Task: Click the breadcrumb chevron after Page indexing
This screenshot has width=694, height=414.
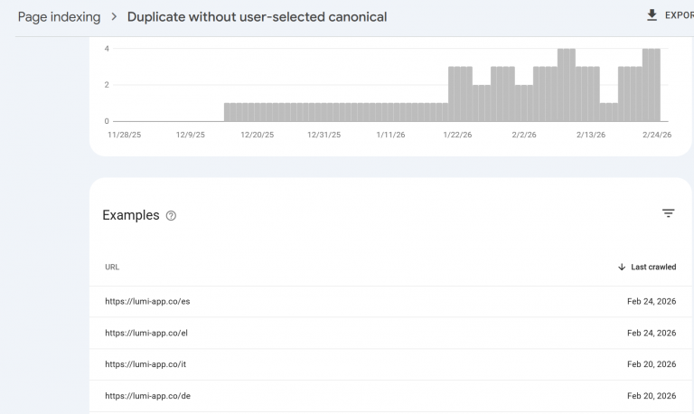Action: click(x=114, y=16)
